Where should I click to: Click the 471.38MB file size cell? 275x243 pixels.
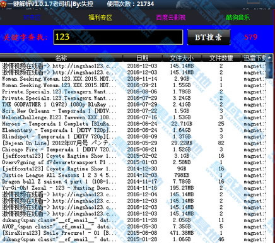(x=182, y=233)
